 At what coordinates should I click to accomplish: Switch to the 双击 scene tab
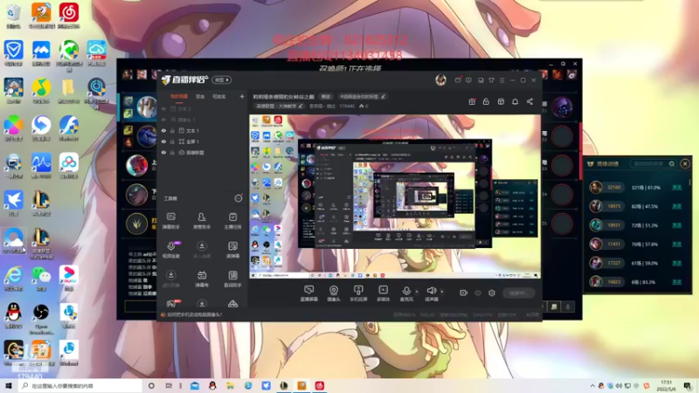(x=200, y=96)
